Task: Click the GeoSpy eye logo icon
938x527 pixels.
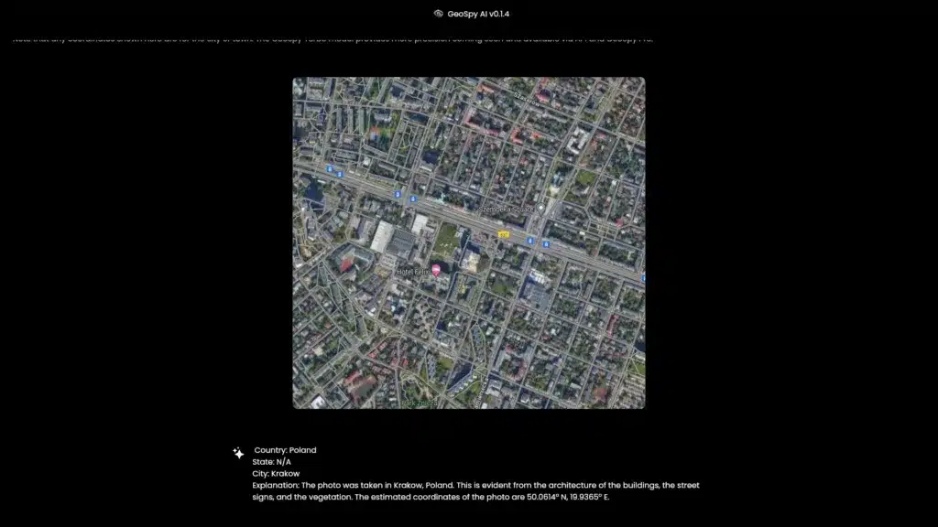Action: click(438, 13)
